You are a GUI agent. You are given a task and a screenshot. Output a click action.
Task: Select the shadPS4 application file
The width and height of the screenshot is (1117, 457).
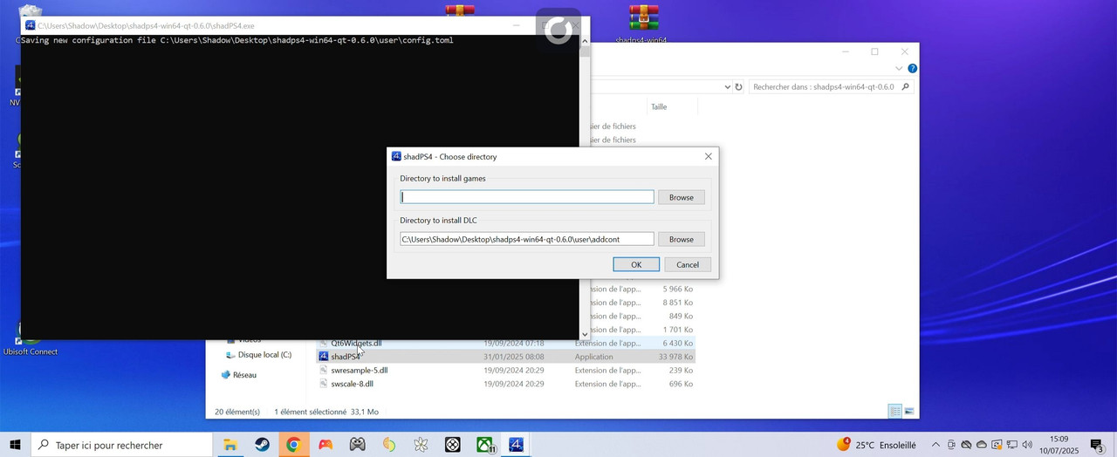pos(345,357)
